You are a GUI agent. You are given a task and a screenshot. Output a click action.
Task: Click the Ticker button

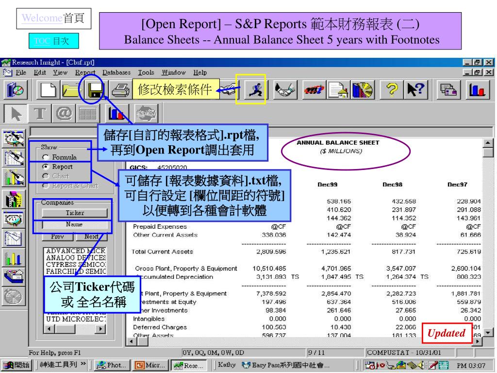tap(74, 213)
